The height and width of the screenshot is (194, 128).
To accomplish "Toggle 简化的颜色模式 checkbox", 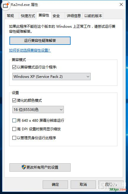I will (14, 100).
